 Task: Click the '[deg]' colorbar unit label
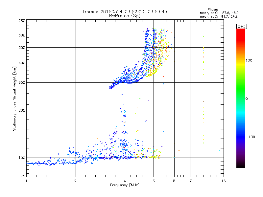241,26
